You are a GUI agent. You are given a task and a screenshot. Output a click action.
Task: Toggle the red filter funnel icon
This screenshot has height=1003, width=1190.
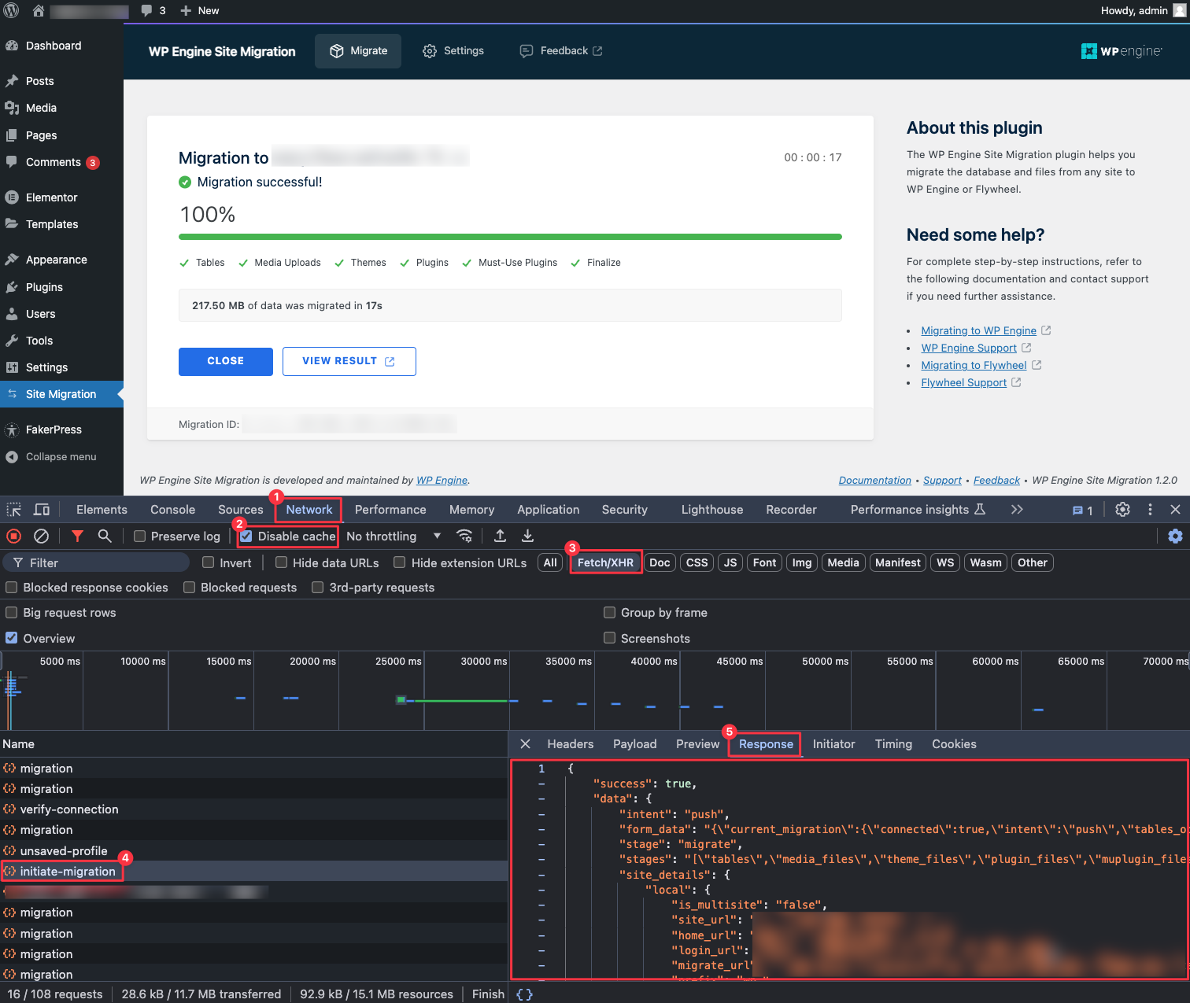click(77, 537)
